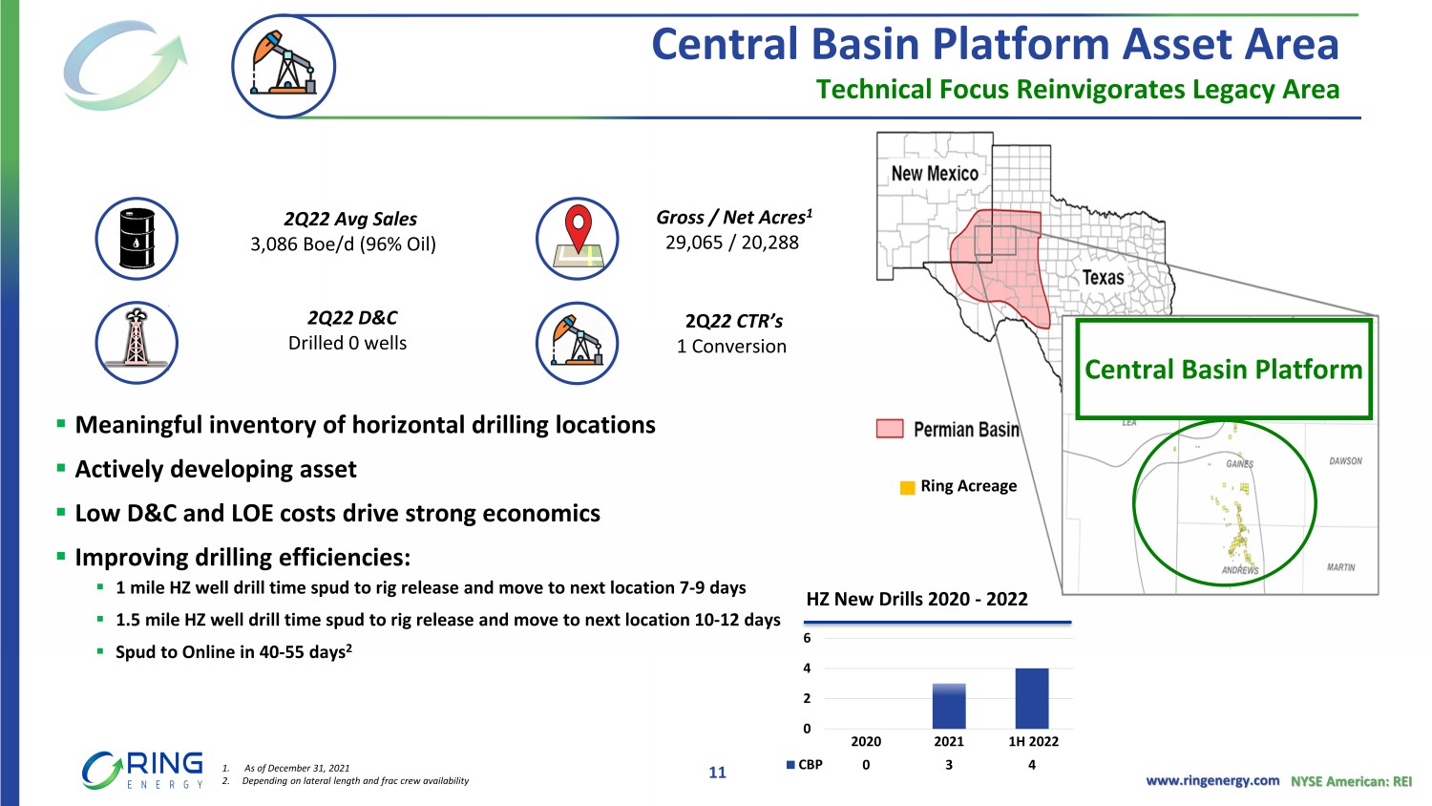
Task: Select the page number 11
Action: click(x=717, y=773)
